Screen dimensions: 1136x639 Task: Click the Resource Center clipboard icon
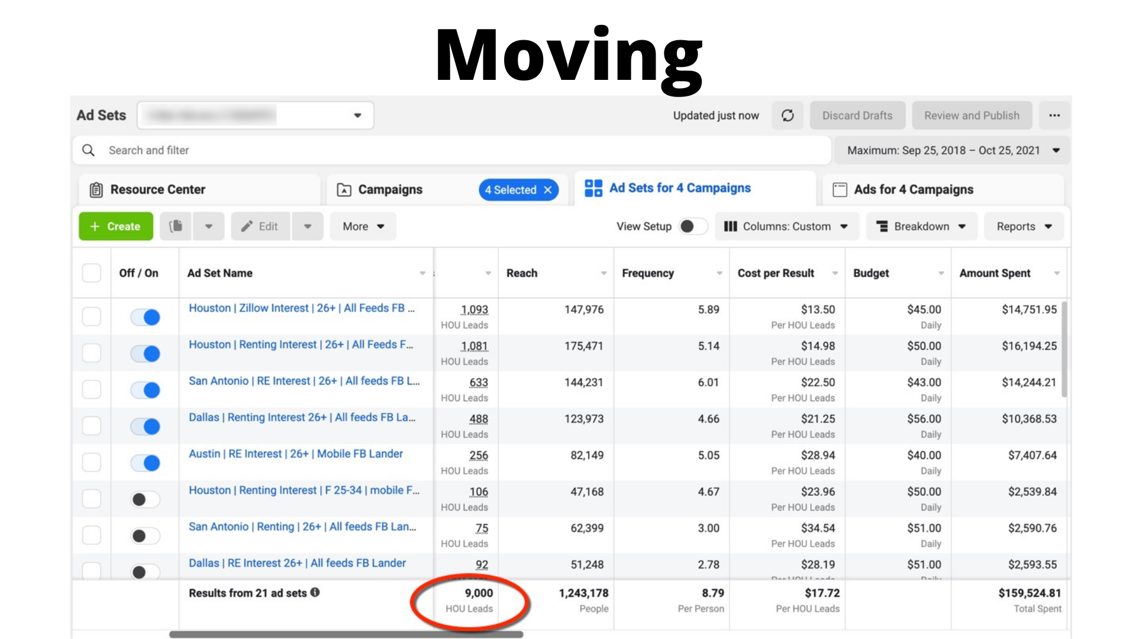[x=96, y=190]
